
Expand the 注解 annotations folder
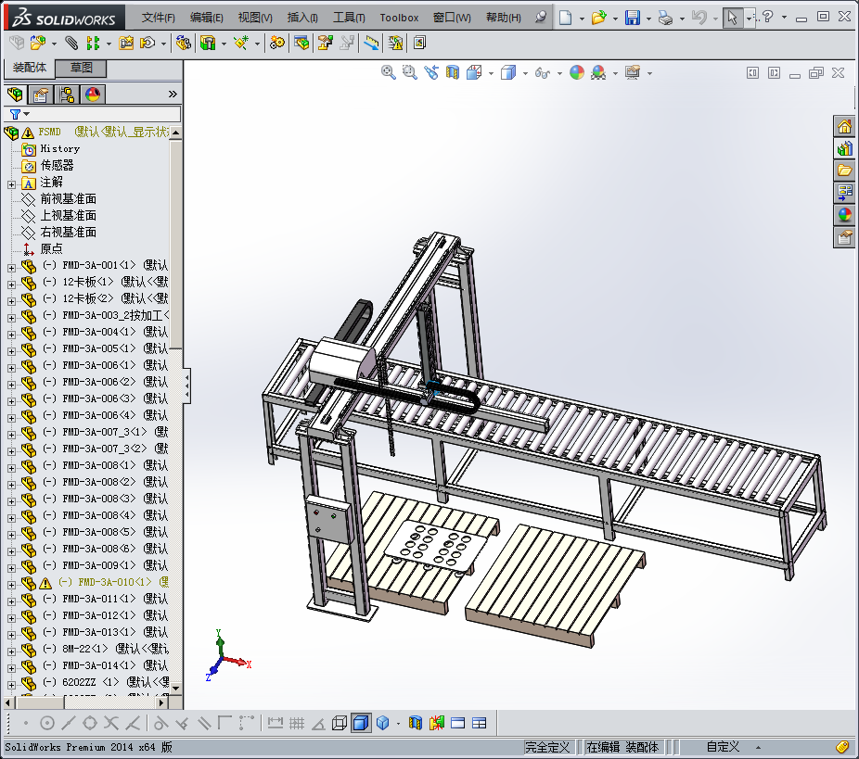coord(11,184)
